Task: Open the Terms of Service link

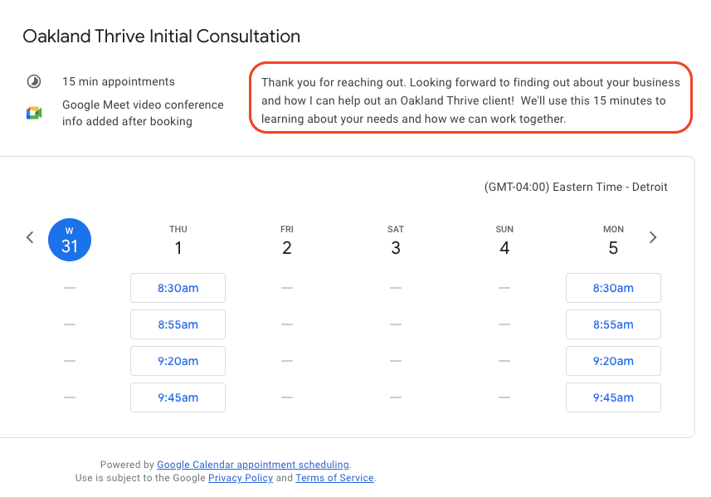Action: (334, 478)
